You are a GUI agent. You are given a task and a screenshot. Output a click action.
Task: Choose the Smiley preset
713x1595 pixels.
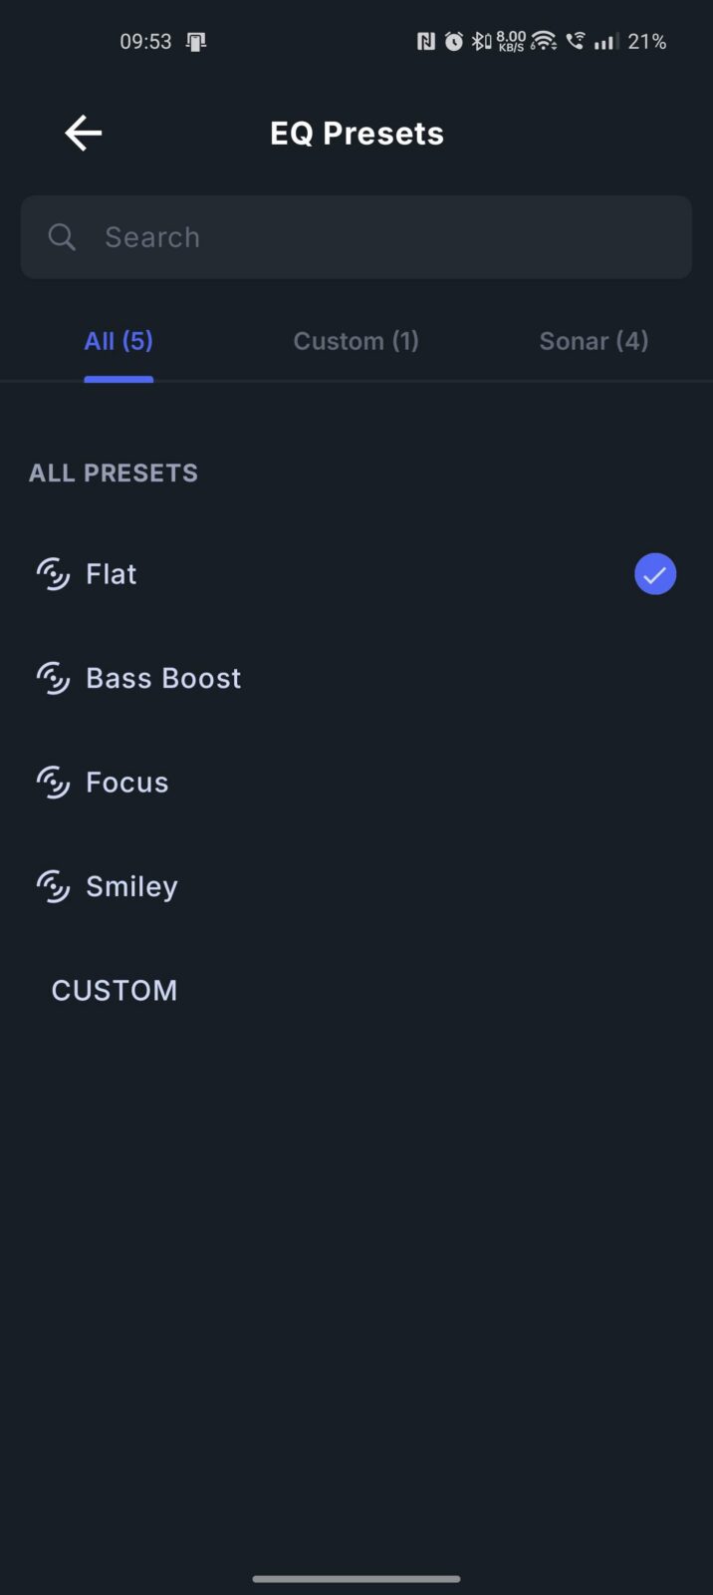[x=356, y=886]
